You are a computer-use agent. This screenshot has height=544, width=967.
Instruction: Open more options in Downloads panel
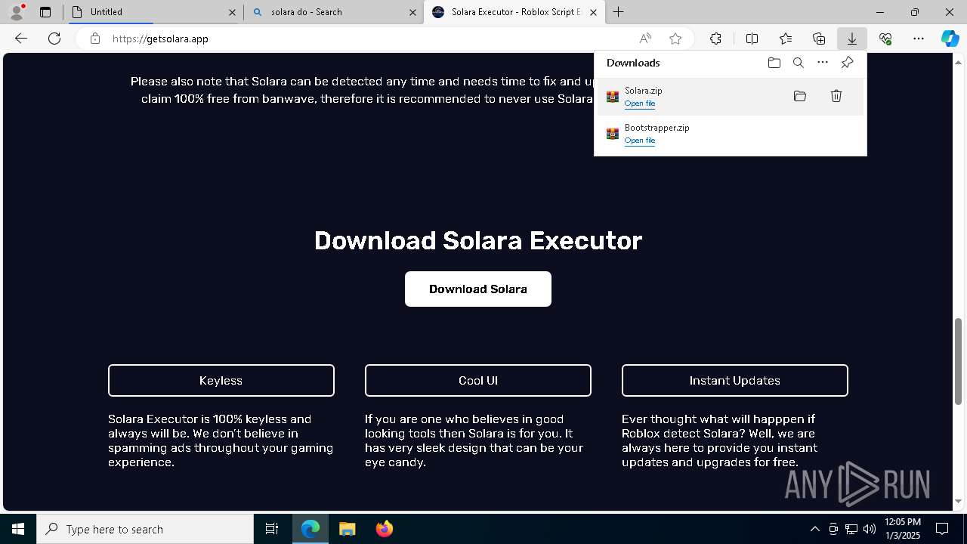pos(823,63)
